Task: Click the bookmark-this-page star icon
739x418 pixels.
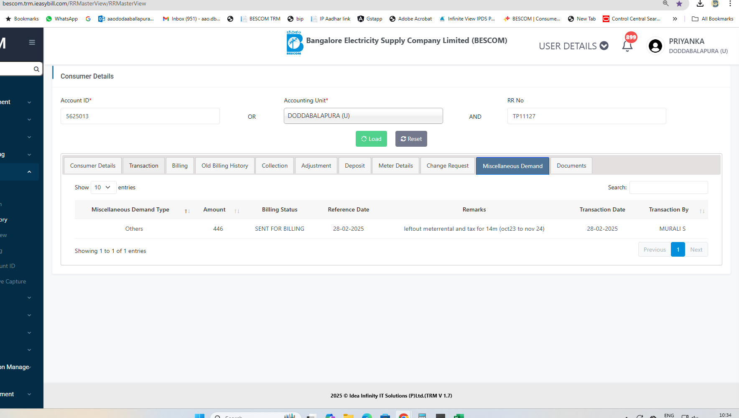Action: (x=679, y=4)
